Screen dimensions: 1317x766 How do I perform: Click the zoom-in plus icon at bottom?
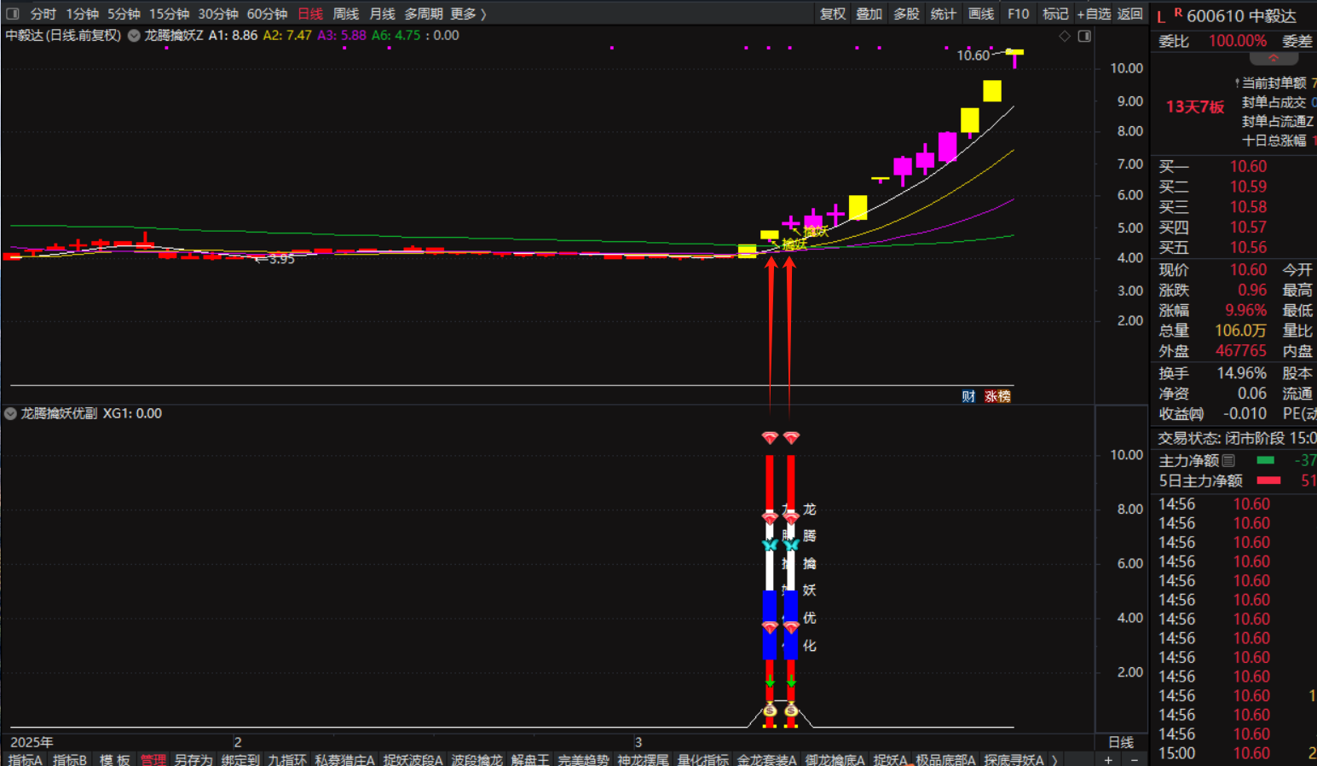tap(1108, 759)
